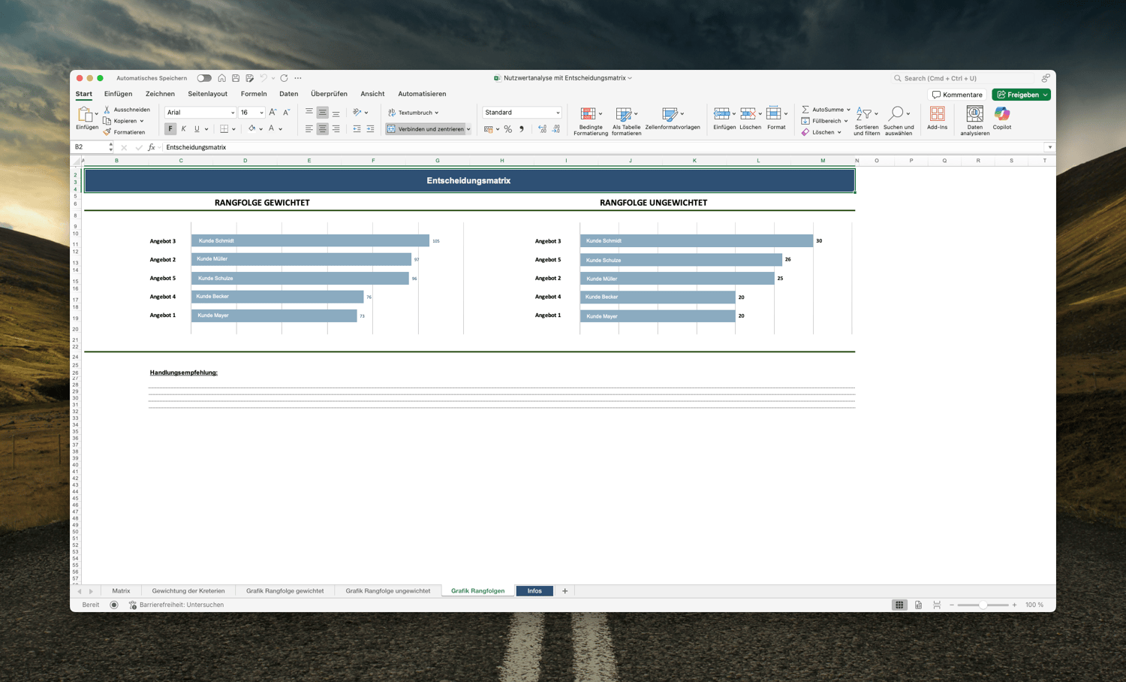This screenshot has width=1126, height=682.
Task: Click the font color A swatch
Action: tap(272, 129)
